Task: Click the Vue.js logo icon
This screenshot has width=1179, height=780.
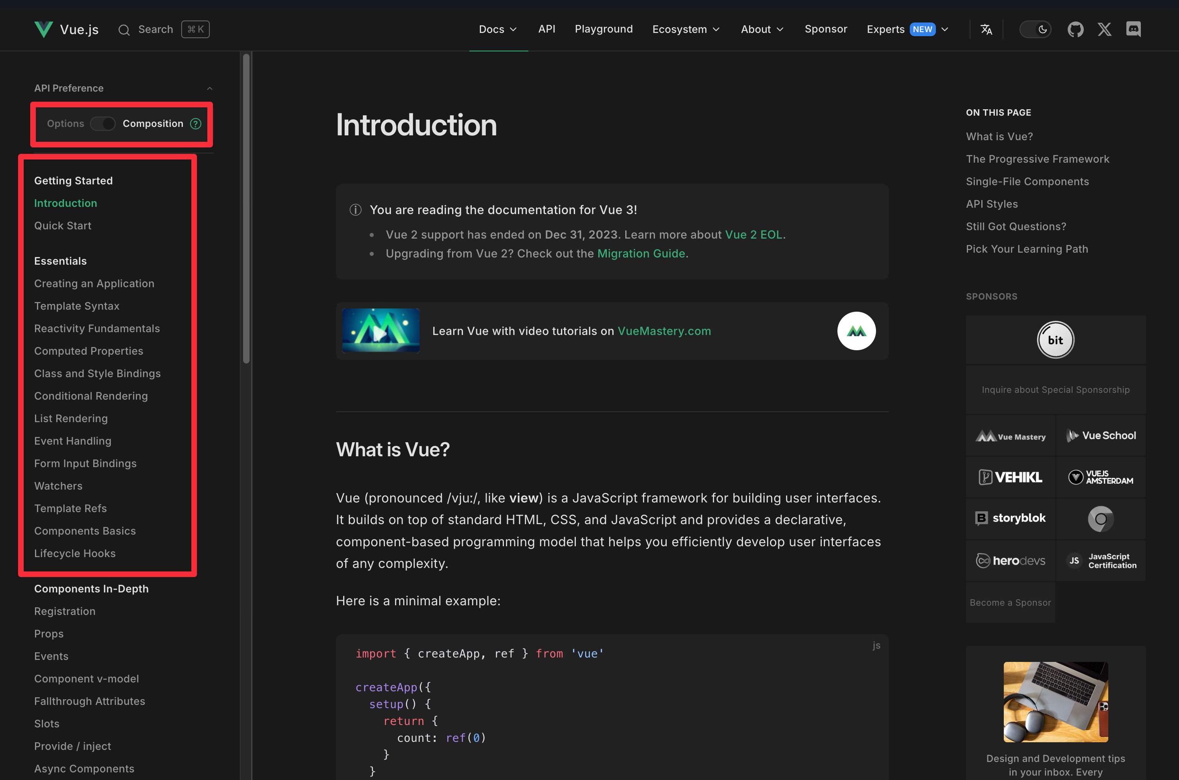Action: pos(43,29)
